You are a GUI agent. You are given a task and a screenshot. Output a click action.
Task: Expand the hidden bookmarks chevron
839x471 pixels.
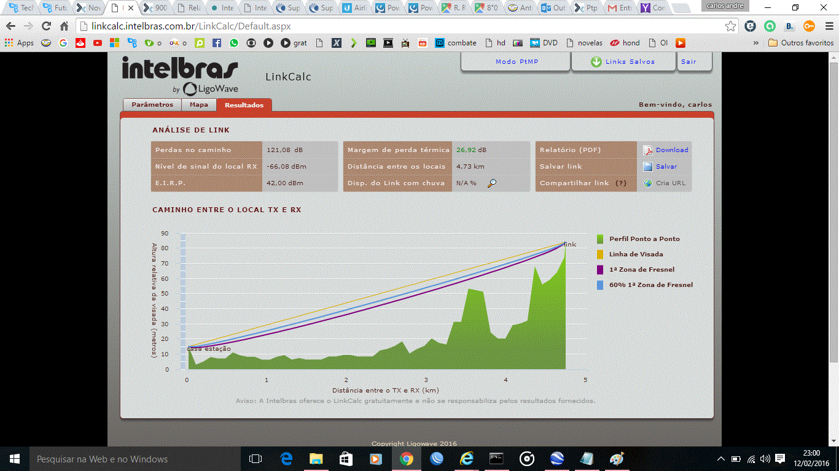tap(755, 43)
